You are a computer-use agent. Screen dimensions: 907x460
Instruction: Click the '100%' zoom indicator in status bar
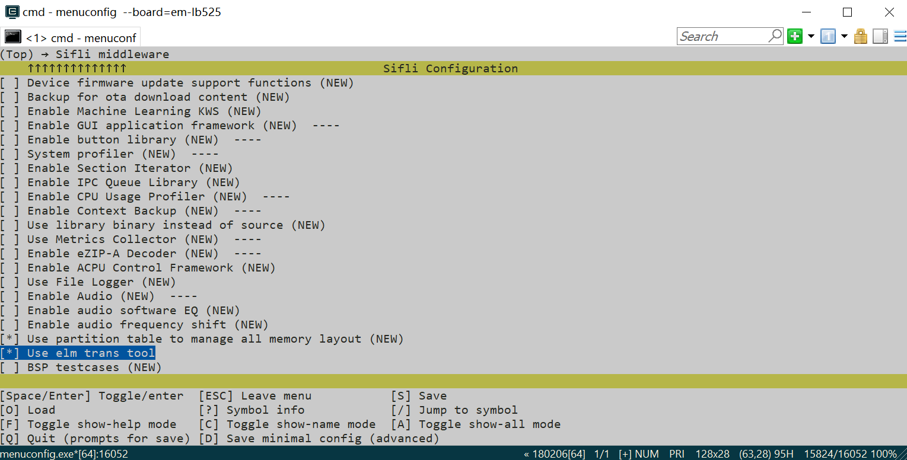coord(884,454)
